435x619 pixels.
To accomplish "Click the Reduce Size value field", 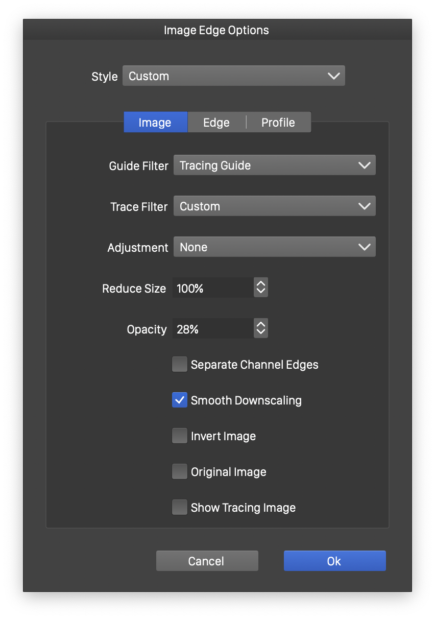I will [212, 288].
